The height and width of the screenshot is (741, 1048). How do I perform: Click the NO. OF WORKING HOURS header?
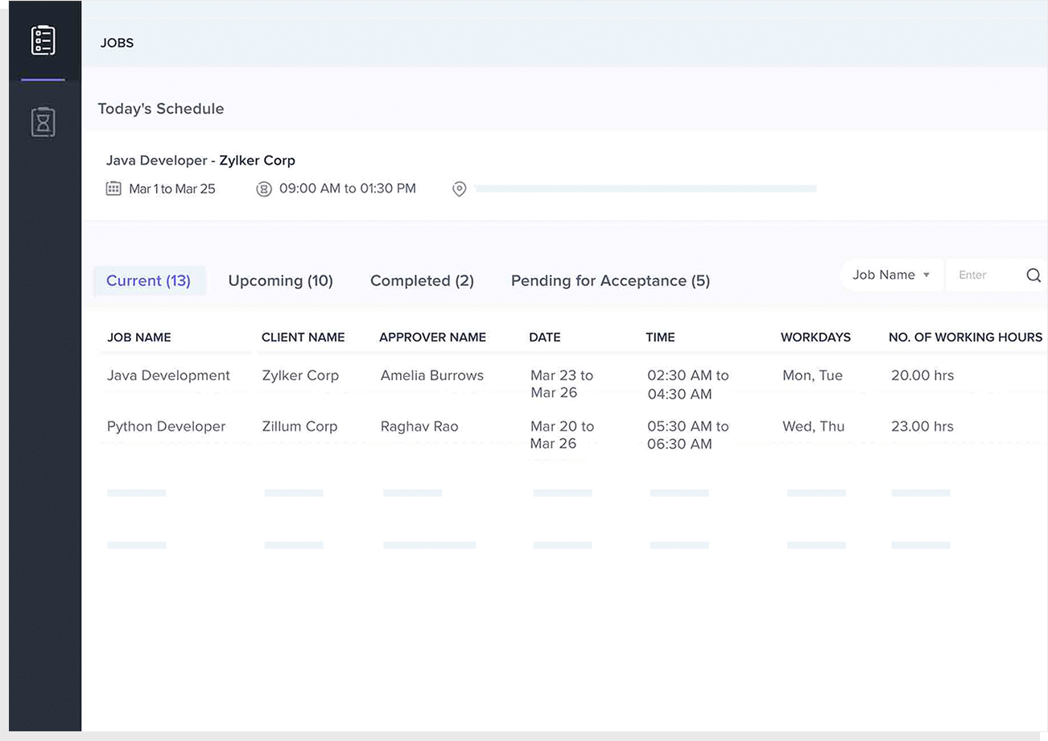point(965,337)
